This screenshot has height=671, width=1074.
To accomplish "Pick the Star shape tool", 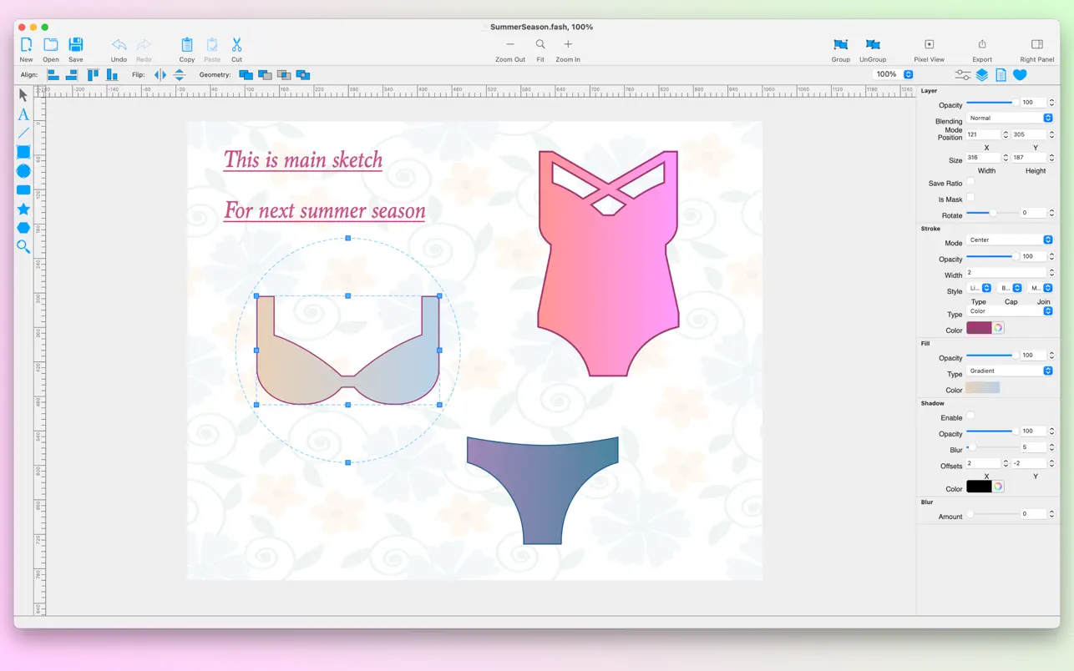I will 23,209.
